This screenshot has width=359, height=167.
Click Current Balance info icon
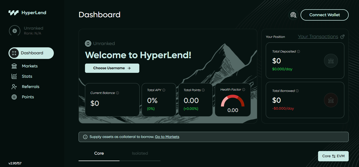coord(117,93)
